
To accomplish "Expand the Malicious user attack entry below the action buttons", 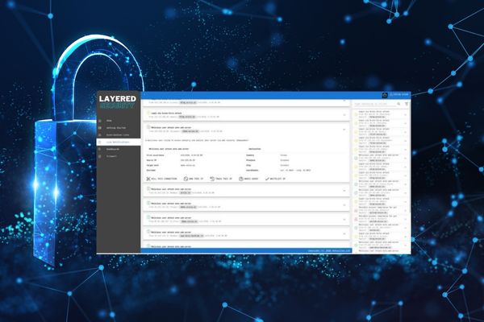I will pos(344,191).
